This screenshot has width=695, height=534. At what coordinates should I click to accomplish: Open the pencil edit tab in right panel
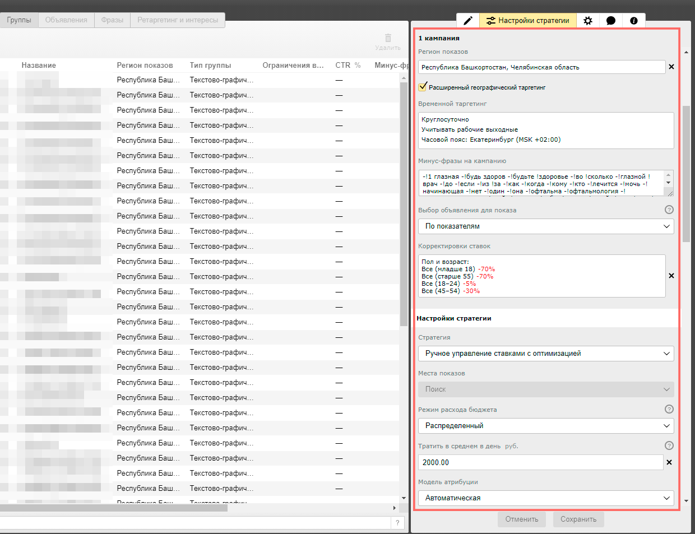[x=468, y=21]
